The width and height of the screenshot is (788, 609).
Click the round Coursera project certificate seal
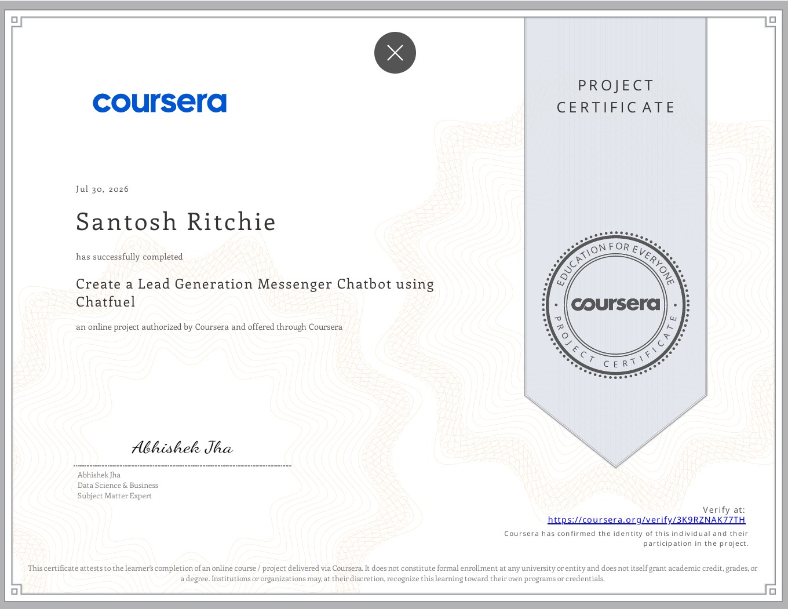pos(615,305)
